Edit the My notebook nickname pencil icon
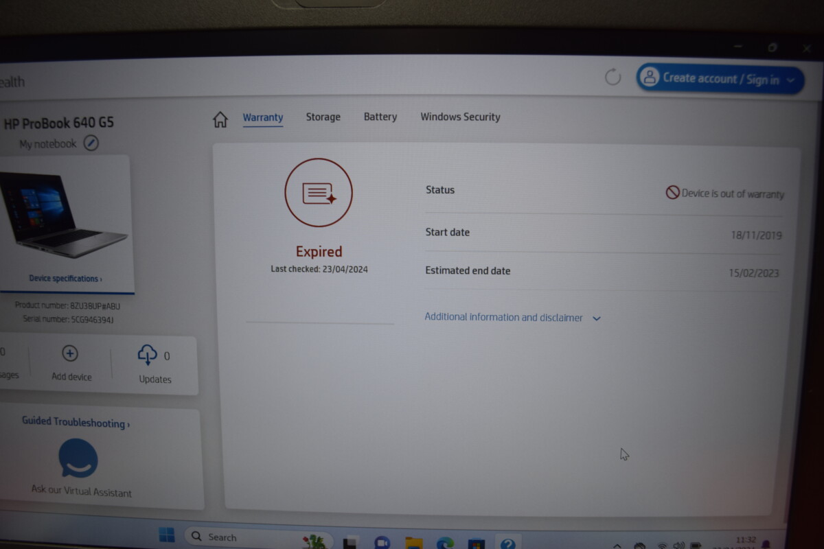824x549 pixels. pyautogui.click(x=91, y=143)
